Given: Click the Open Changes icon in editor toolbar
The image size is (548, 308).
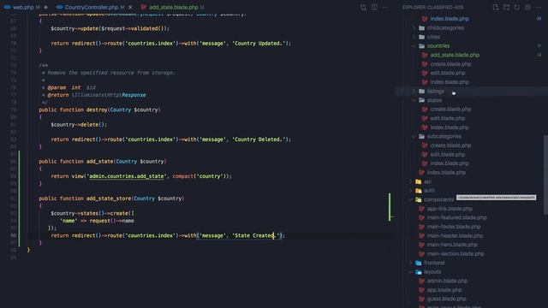Looking at the screenshot, I should tap(363, 8).
